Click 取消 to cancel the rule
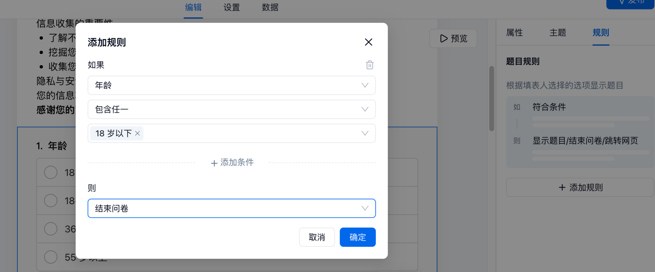655x272 pixels. coord(317,237)
